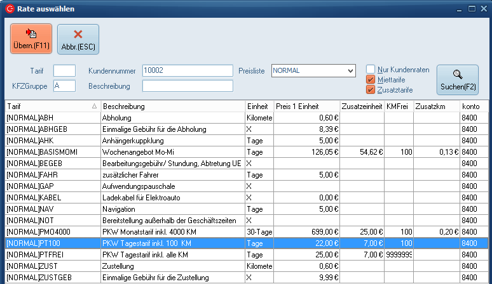Screen dimensions: 492x284
Task: Click into the Tarif input field
Action: [x=64, y=70]
